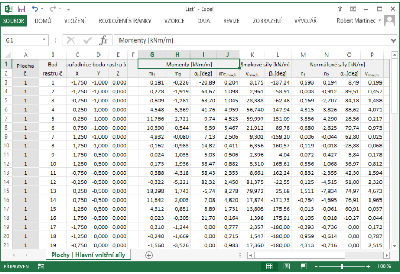Open Robert Martinec account menu

coord(358,20)
